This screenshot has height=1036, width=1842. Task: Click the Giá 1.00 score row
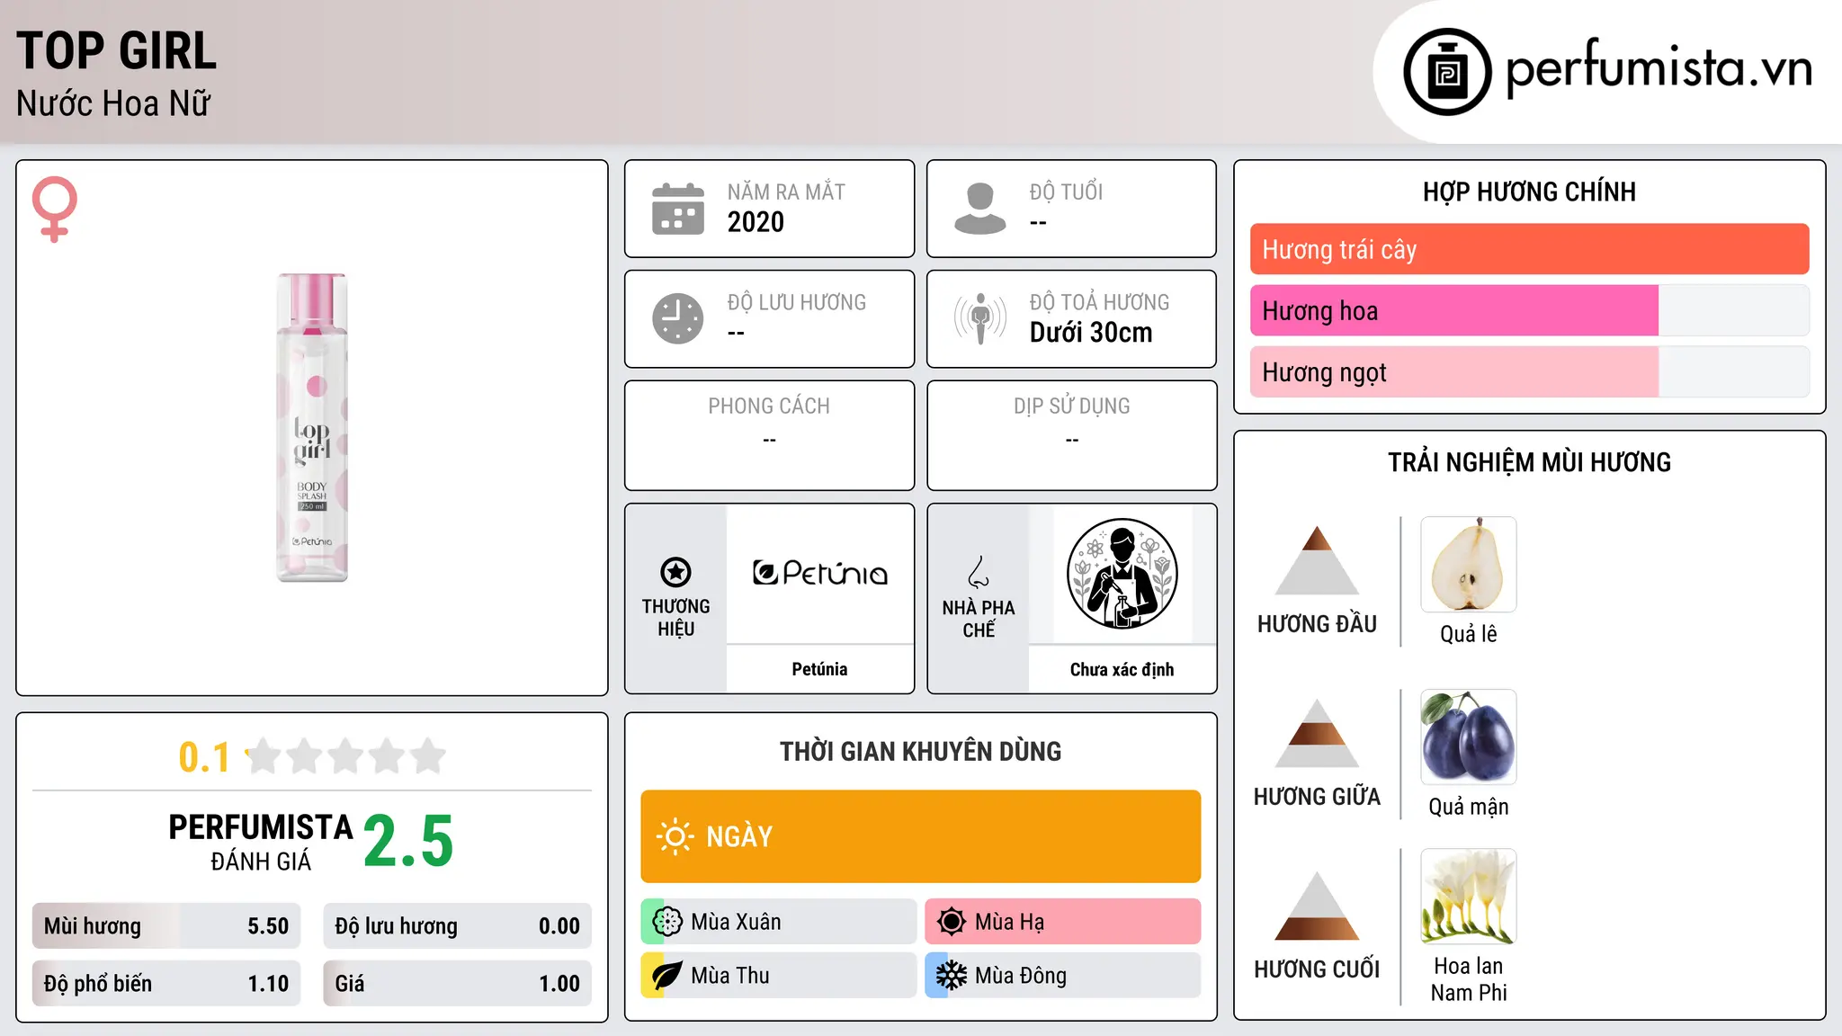click(457, 984)
